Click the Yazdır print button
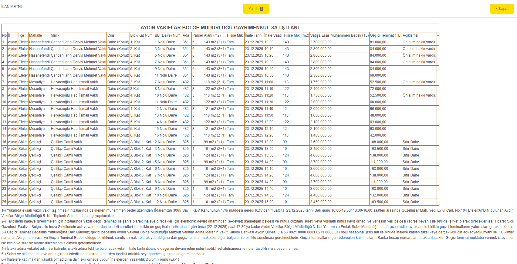 (x=256, y=9)
